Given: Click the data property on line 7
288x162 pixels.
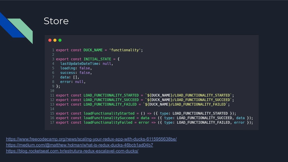Looking at the screenshot, I should pos(64,77).
